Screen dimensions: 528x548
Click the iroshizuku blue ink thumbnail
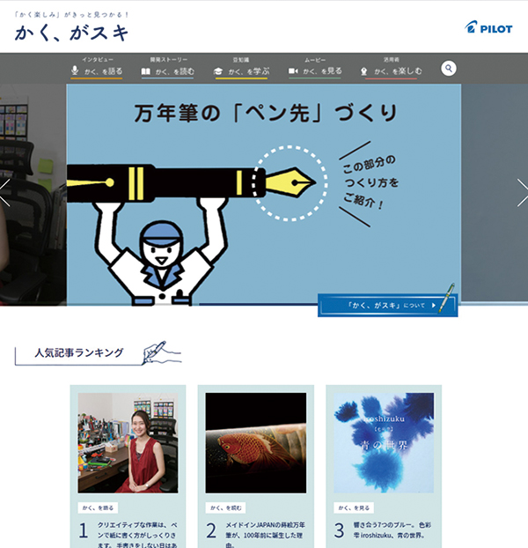coord(384,442)
